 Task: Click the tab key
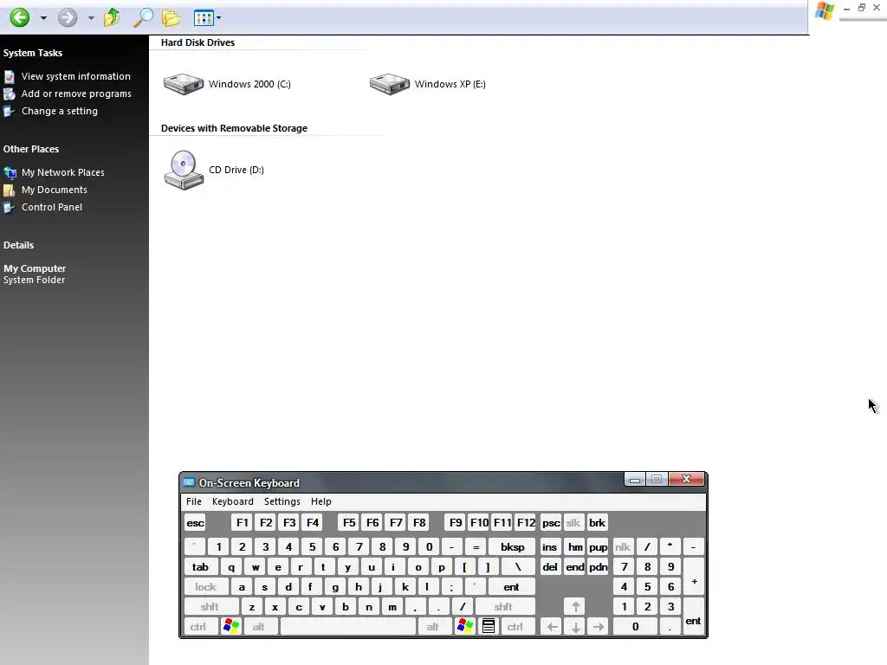coord(200,567)
